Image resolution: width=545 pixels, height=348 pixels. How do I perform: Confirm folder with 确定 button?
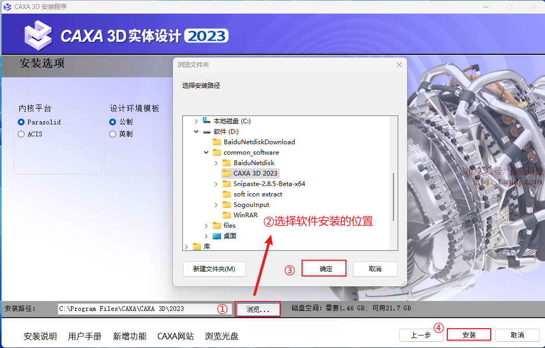[x=326, y=269]
